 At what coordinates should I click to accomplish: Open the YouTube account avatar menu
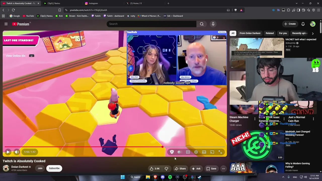pos(313,24)
